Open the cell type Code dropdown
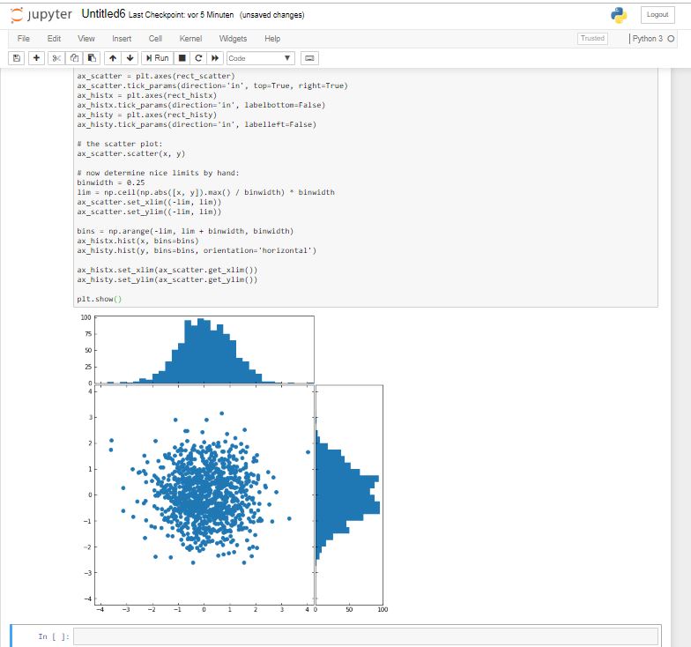 [x=261, y=58]
